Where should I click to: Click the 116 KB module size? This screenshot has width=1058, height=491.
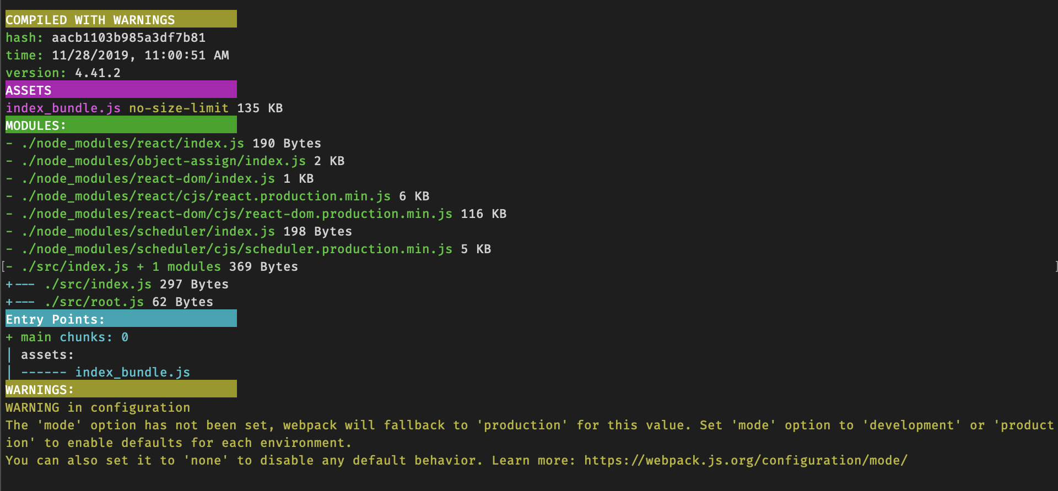(x=484, y=214)
